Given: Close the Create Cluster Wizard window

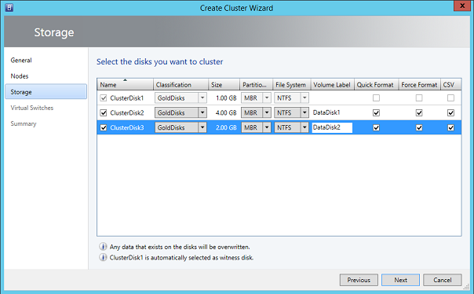Looking at the screenshot, I should coord(462,6).
